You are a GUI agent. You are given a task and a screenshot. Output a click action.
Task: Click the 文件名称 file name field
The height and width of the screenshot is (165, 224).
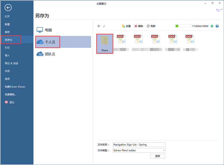[x=139, y=145]
